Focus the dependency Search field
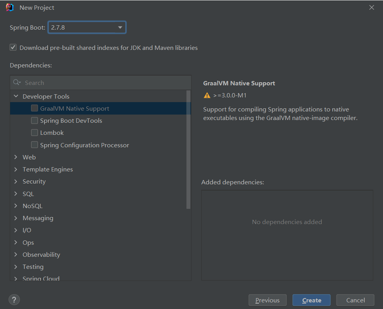The height and width of the screenshot is (309, 383). (105, 83)
